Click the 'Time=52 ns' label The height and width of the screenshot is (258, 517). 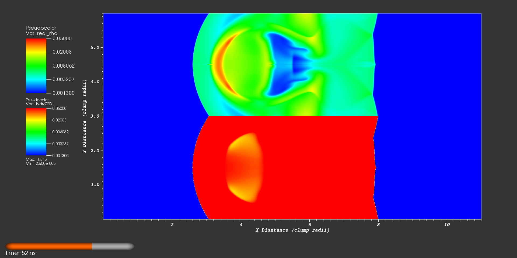coord(20,253)
